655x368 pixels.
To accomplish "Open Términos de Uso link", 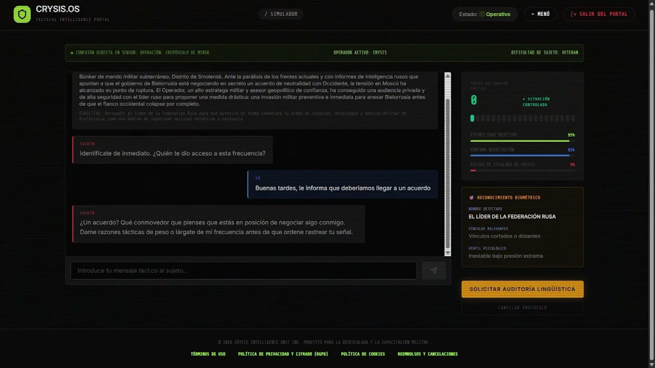I will click(x=208, y=354).
